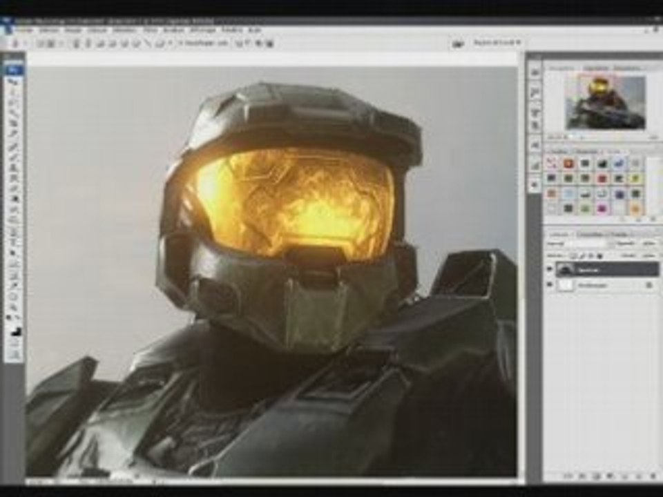Apply the blue style in the Styles panel

pyautogui.click(x=619, y=163)
